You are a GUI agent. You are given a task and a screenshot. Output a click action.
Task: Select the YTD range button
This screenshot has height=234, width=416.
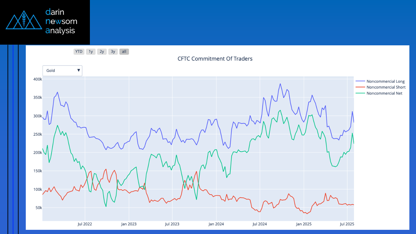(79, 52)
